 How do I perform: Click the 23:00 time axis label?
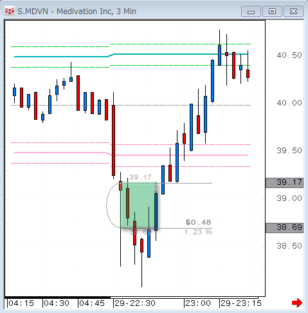[x=198, y=303]
